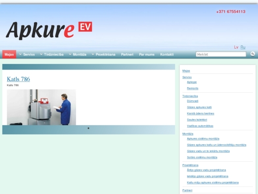Open Proektēšana in the sidebar menu

click(x=190, y=165)
